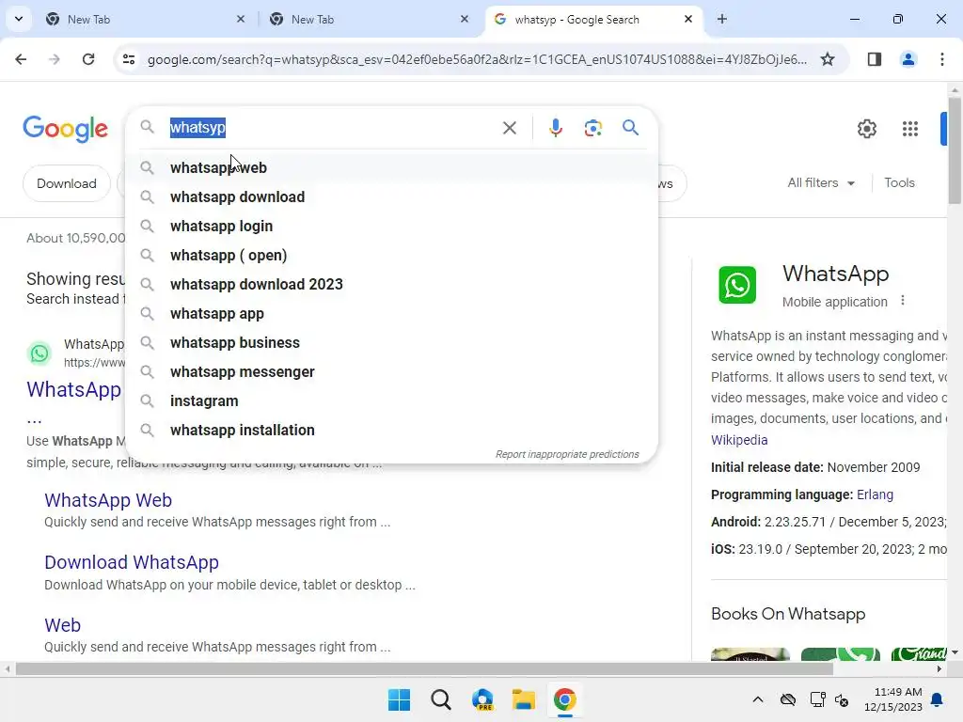Open site information icon in address bar

click(x=128, y=59)
